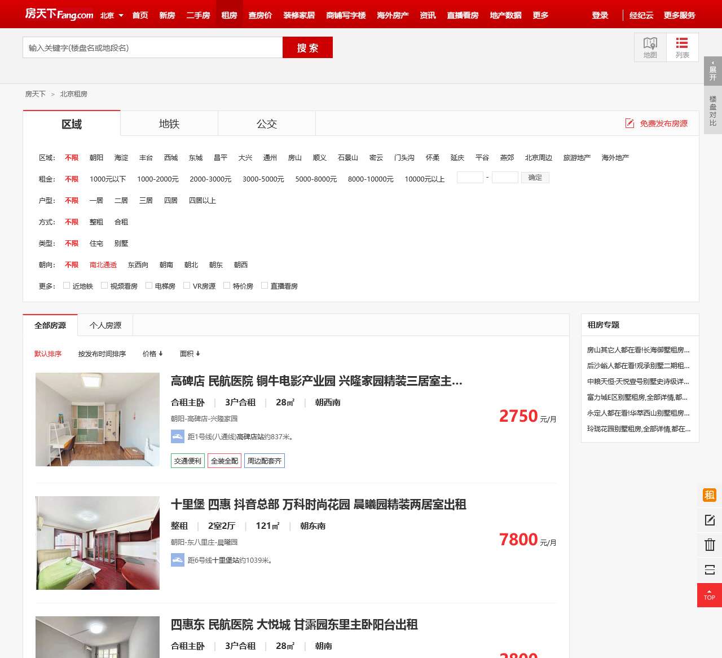The width and height of the screenshot is (722, 658).
Task: Switch to the 地铁 tab
Action: point(169,123)
